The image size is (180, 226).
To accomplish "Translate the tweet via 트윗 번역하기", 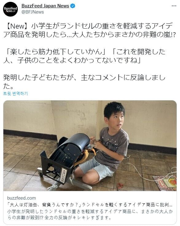I will pyautogui.click(x=15, y=93).
